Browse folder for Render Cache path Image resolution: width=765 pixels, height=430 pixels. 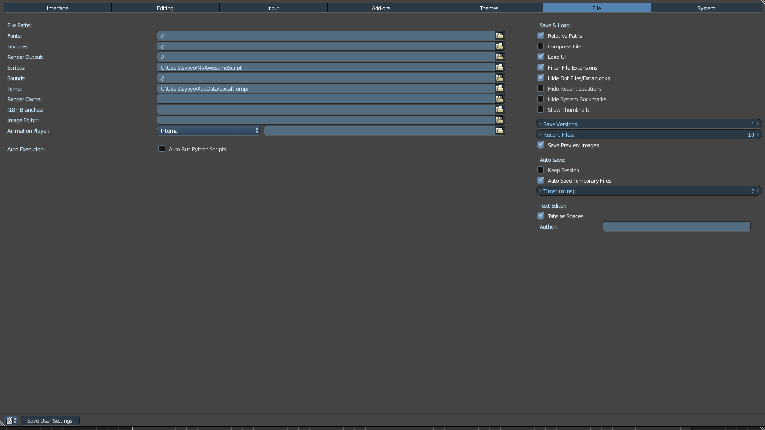click(500, 99)
